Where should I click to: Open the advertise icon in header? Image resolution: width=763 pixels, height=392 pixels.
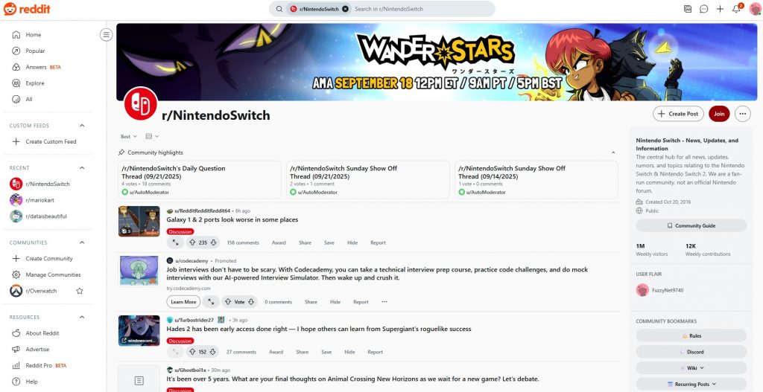pyautogui.click(x=688, y=9)
